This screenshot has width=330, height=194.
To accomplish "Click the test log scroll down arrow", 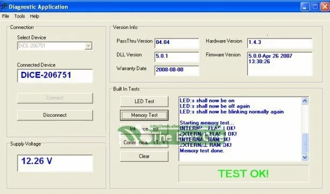I will tap(305, 157).
